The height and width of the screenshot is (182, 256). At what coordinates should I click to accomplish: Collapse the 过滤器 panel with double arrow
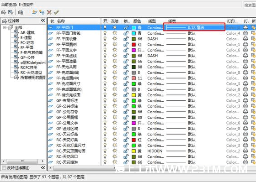[43, 21]
